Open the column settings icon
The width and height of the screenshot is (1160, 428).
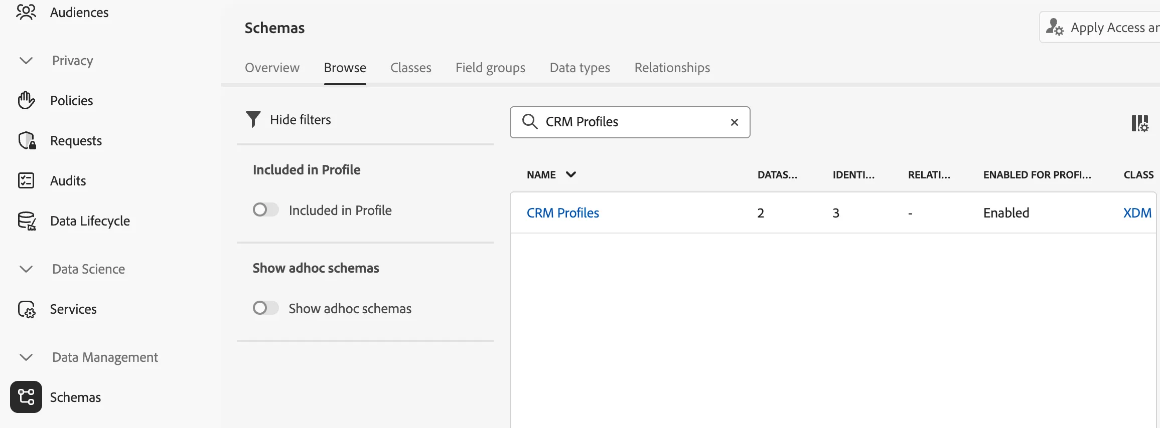1140,123
